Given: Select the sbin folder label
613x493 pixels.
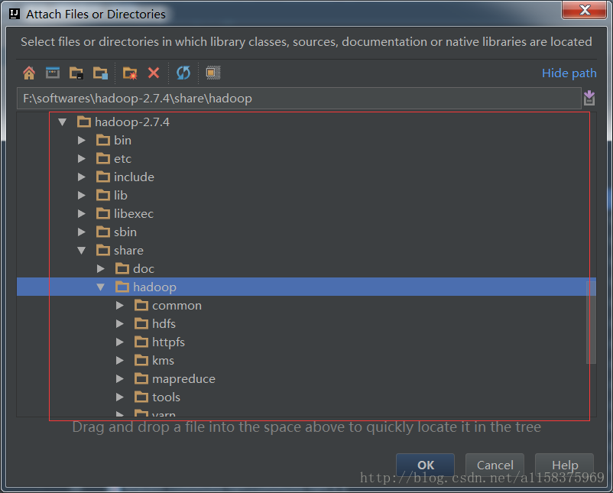Looking at the screenshot, I should click(125, 232).
